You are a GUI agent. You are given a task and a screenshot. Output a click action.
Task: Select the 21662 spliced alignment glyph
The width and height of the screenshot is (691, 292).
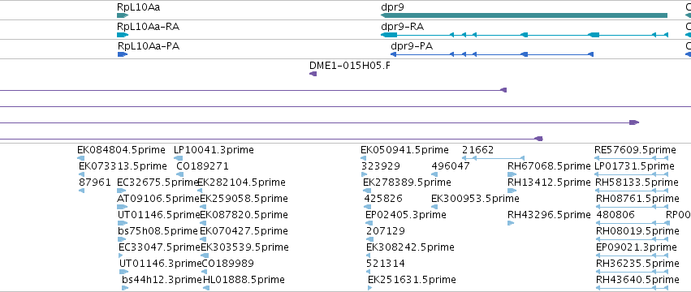coord(493,158)
